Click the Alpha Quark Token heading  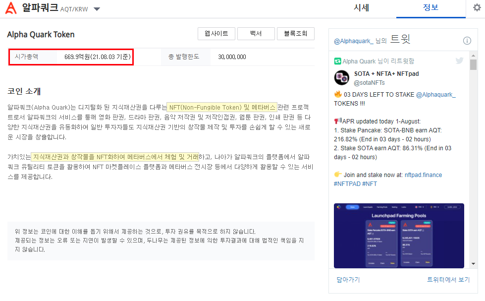tap(41, 34)
